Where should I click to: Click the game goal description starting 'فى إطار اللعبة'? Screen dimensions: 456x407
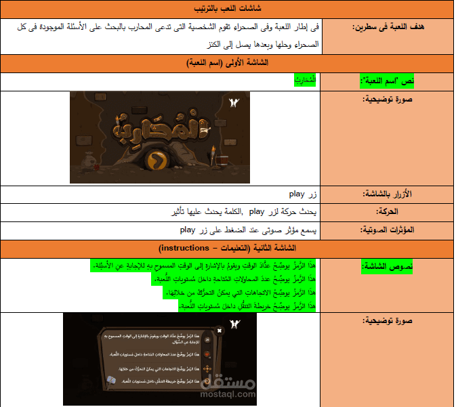pyautogui.click(x=168, y=36)
